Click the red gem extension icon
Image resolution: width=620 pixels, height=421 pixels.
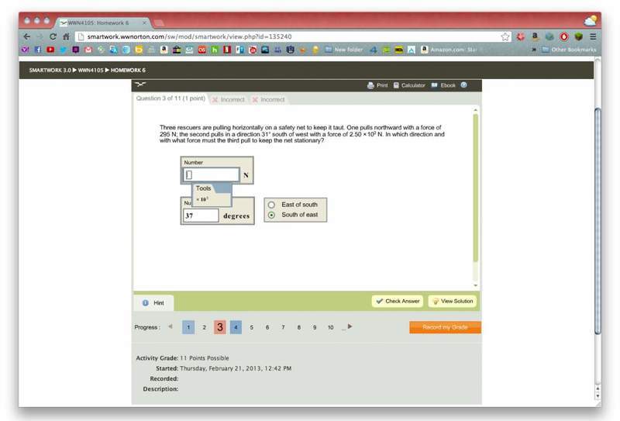[x=520, y=36]
